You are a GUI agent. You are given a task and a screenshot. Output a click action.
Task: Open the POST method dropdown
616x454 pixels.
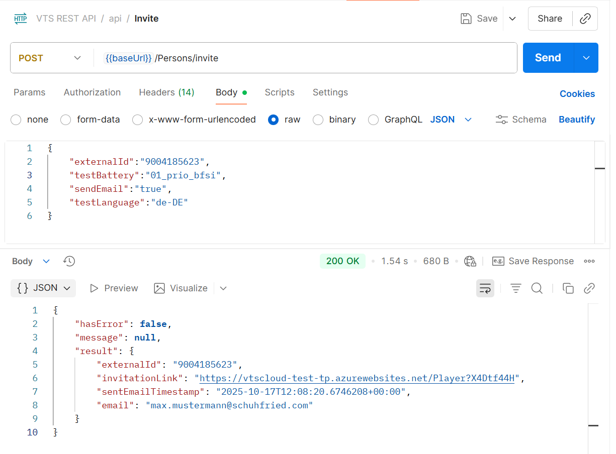(50, 58)
